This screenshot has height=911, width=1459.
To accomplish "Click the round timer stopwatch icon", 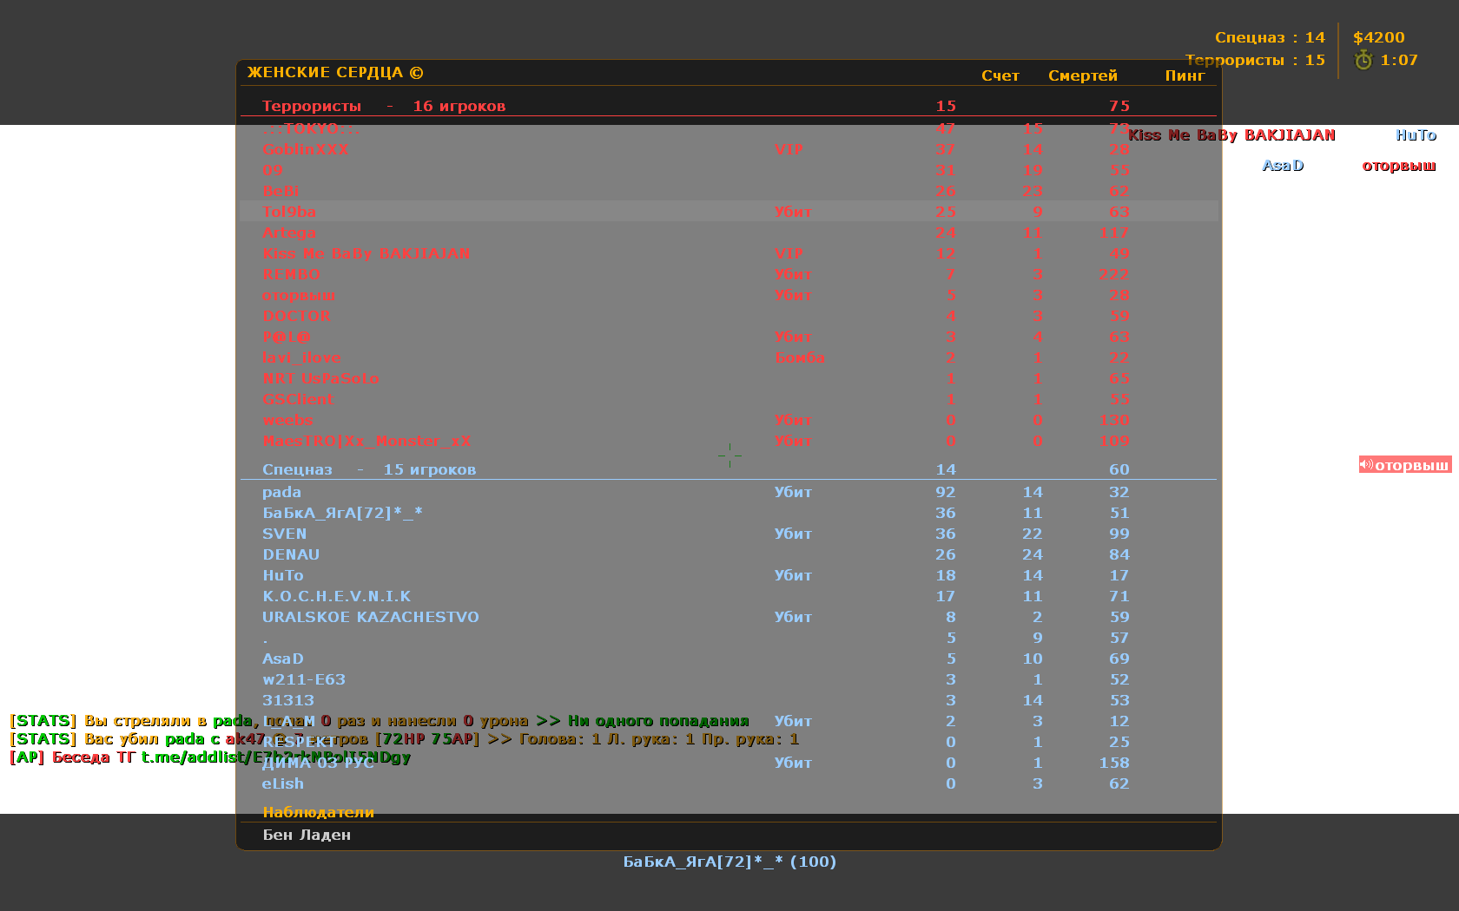I will 1363,60.
